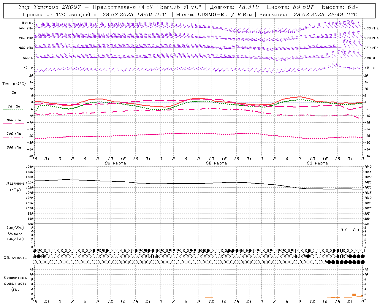Click the 20 value on right temperature axis
Viewport: 380px width, 304px height.
click(x=366, y=76)
